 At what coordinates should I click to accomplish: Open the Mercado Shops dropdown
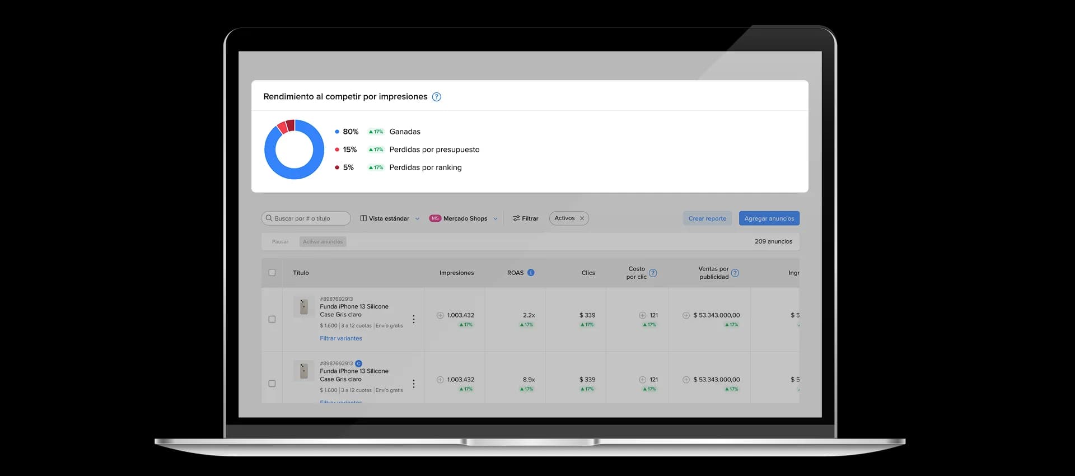click(x=464, y=218)
